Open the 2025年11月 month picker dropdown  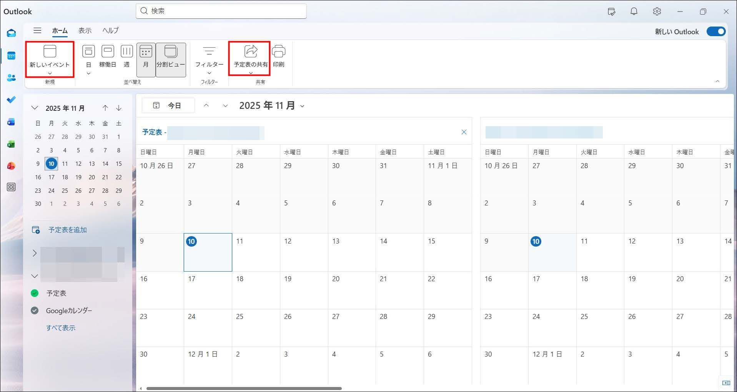(x=302, y=106)
